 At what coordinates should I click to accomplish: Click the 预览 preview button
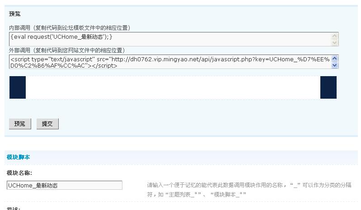click(20, 124)
